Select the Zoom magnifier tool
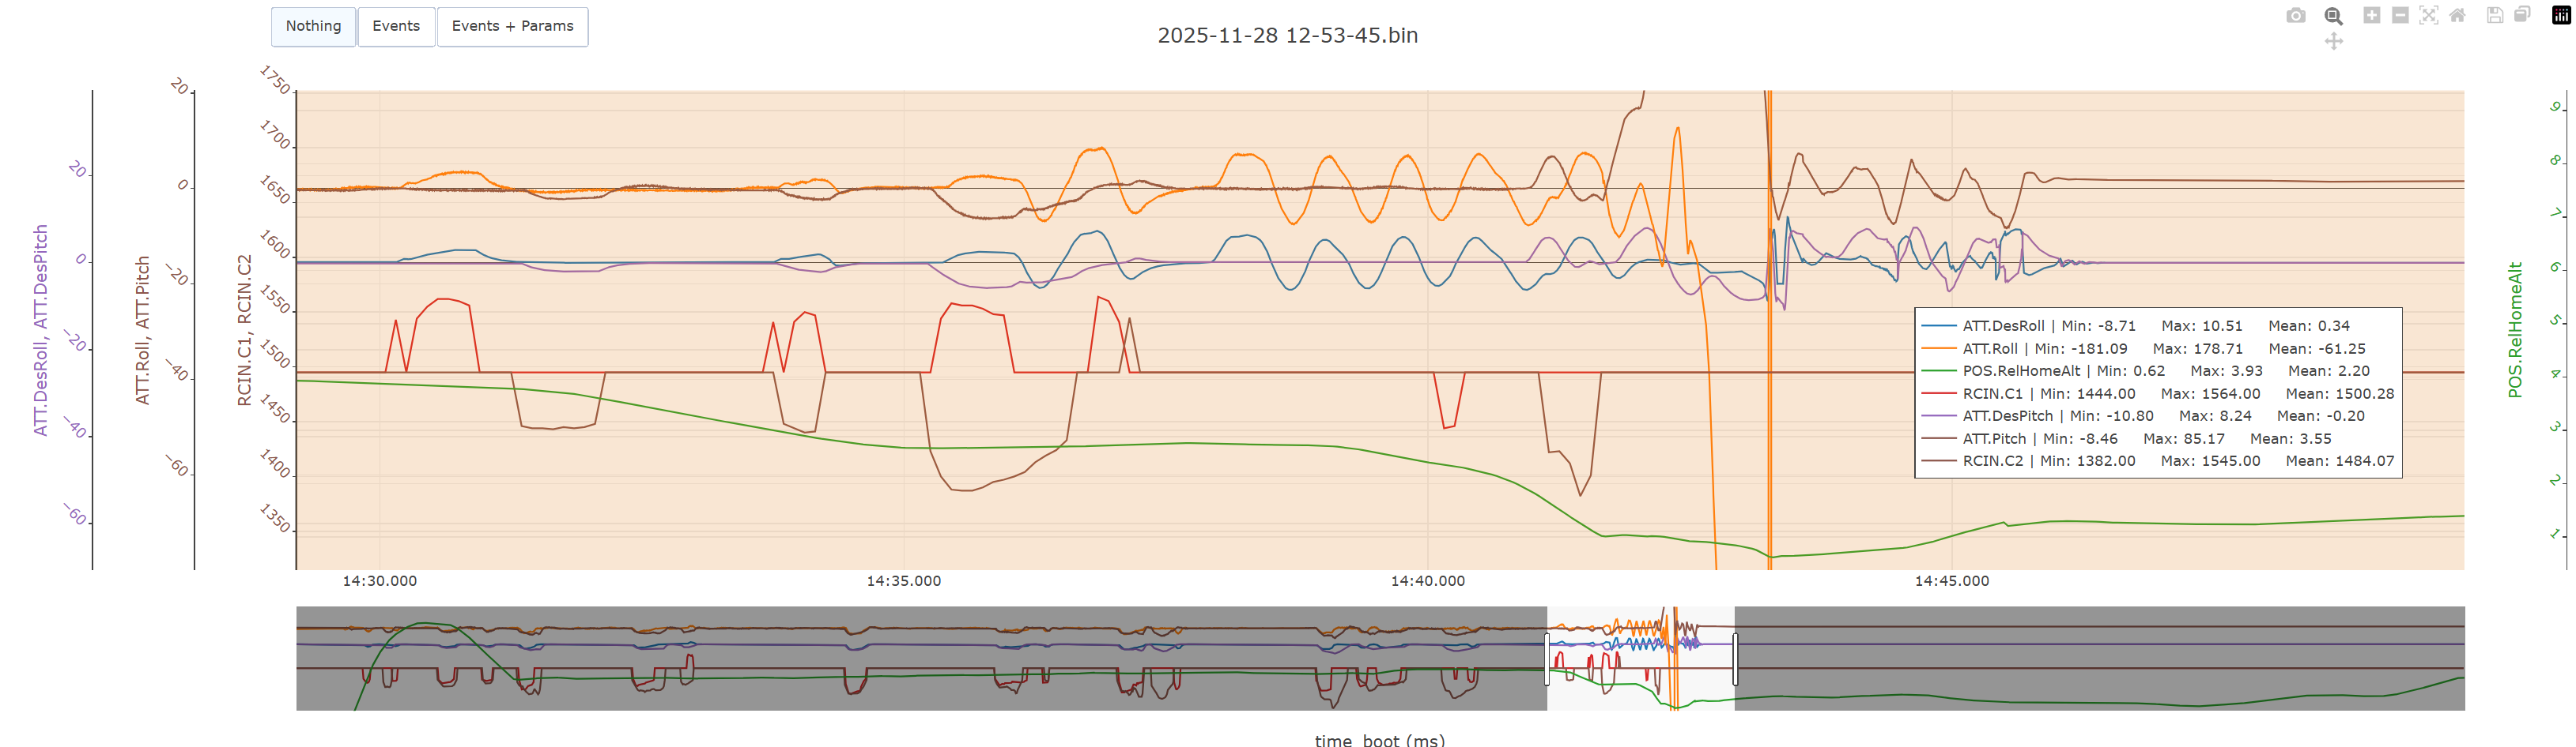This screenshot has width=2576, height=747. click(2333, 16)
